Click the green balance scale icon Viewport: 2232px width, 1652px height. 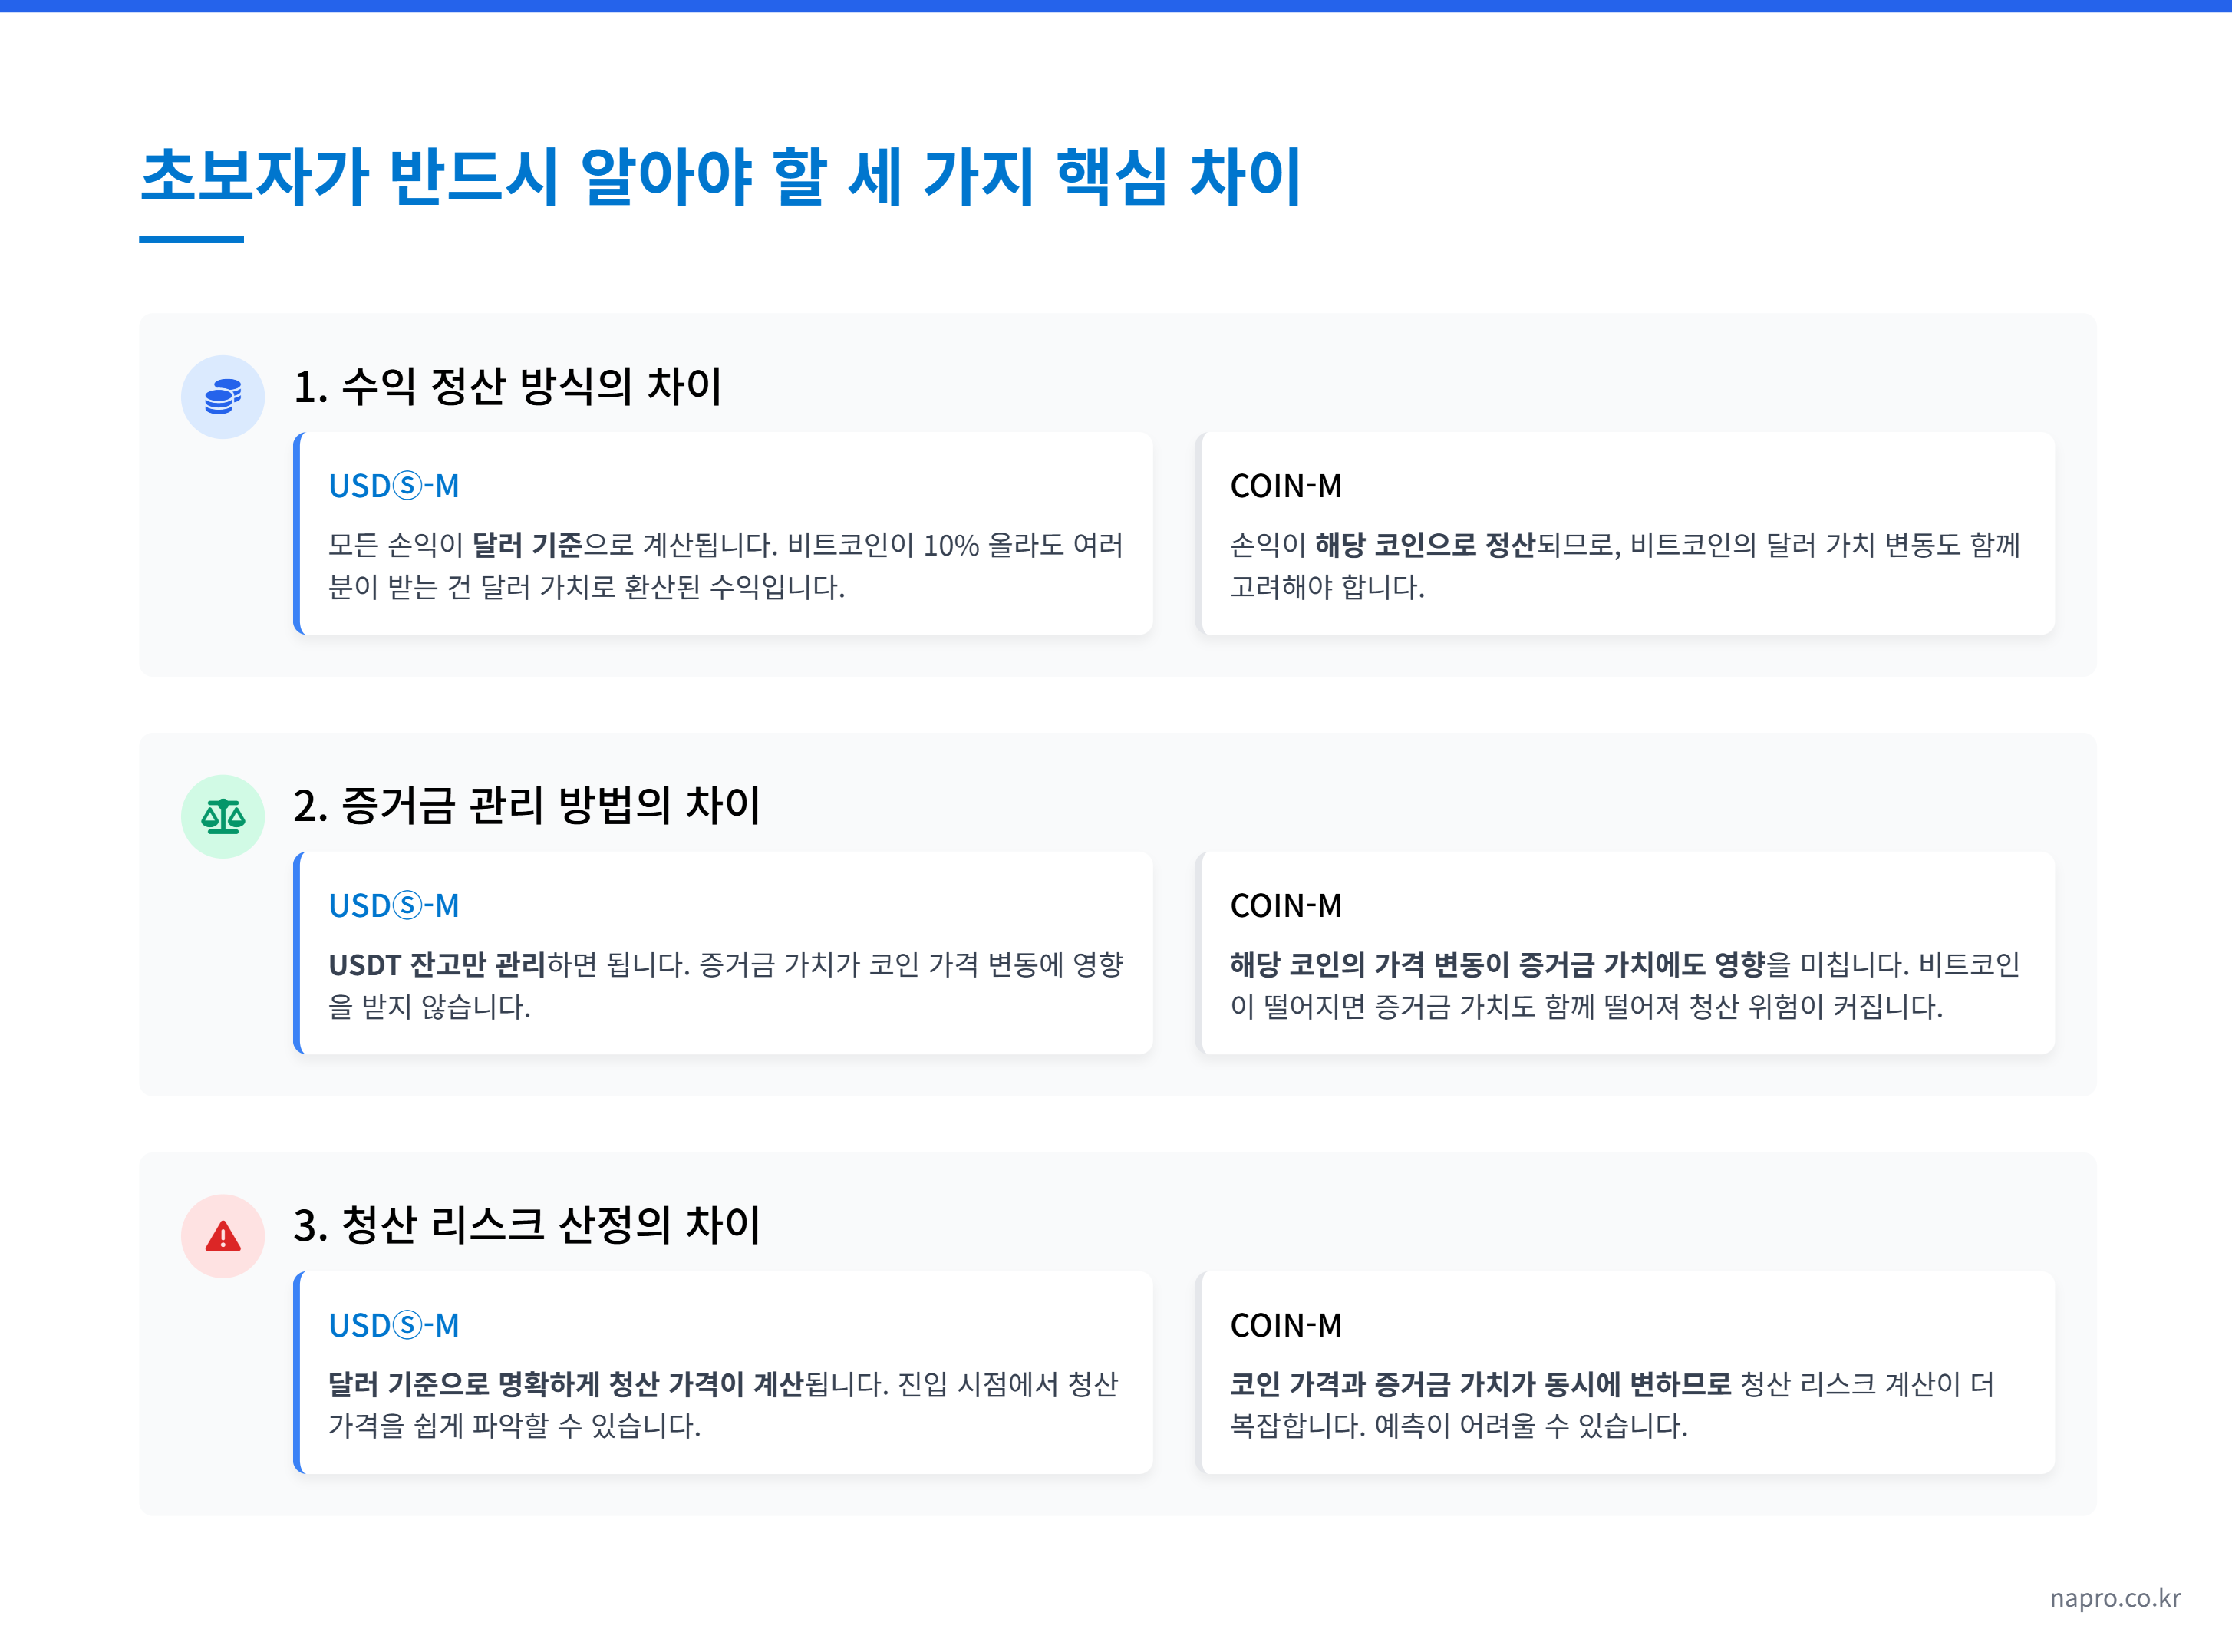click(x=222, y=816)
